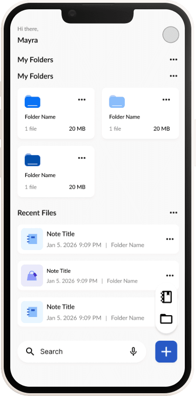
Task: Tap the shopping bag note thumbnail icon
Action: tap(32, 276)
